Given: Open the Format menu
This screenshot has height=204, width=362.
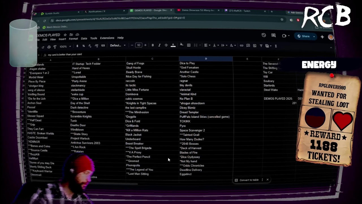Looking at the screenshot, I should pos(73,39).
